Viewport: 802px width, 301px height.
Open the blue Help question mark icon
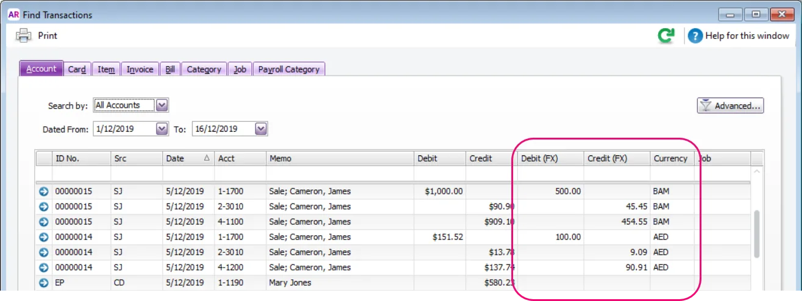point(695,36)
